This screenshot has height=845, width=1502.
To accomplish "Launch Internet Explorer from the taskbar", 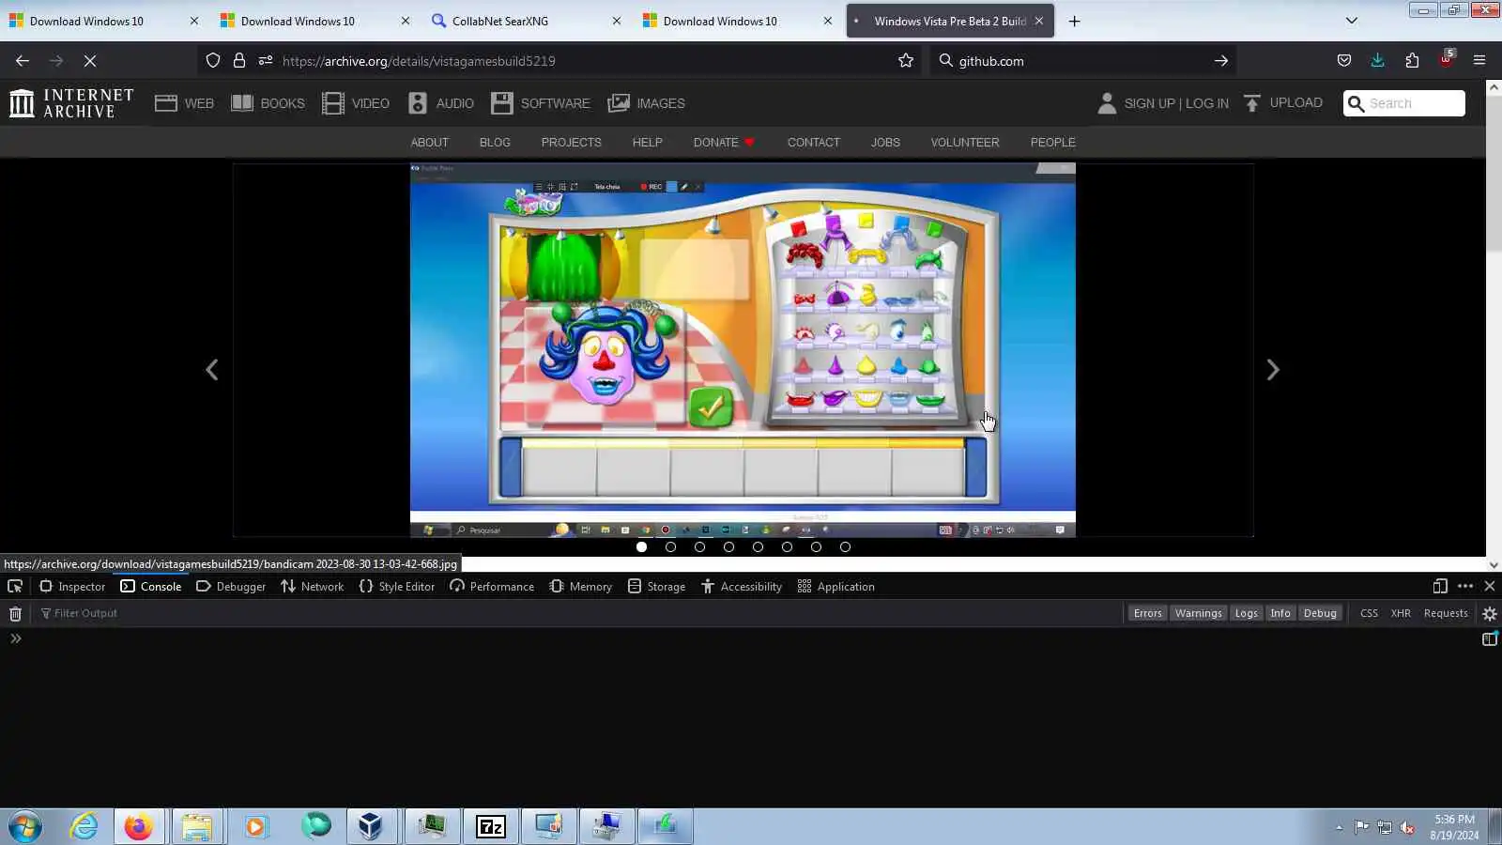I will 84,826.
